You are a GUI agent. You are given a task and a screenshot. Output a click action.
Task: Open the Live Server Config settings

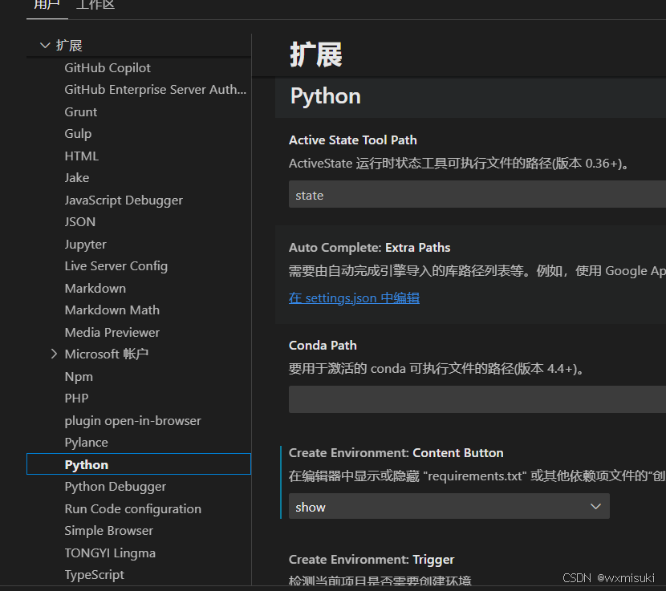[116, 265]
